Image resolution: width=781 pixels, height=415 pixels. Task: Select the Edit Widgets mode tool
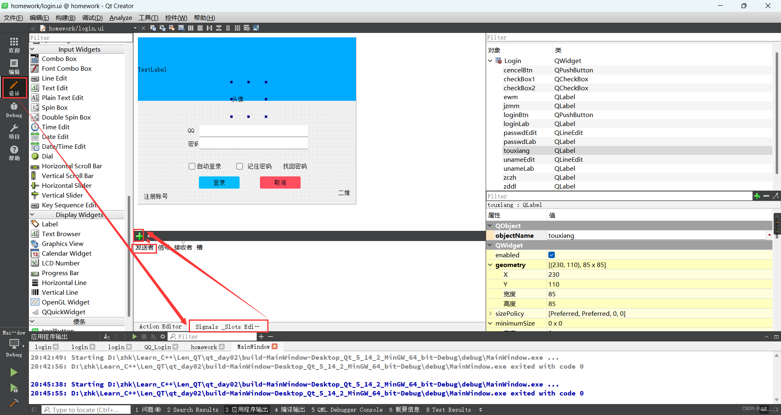coord(153,28)
